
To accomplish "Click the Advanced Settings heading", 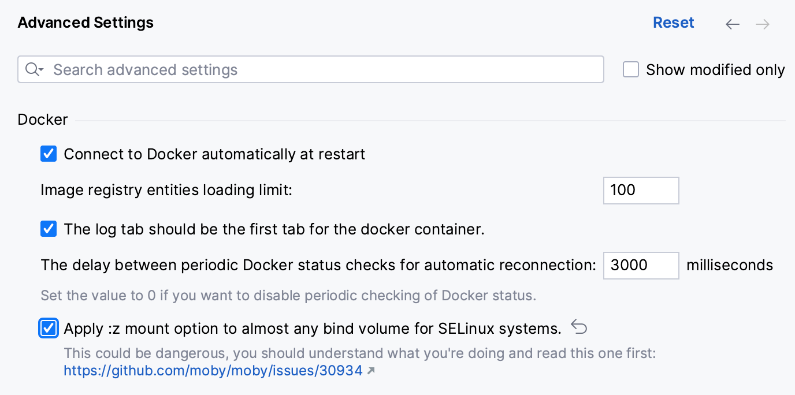I will click(86, 23).
